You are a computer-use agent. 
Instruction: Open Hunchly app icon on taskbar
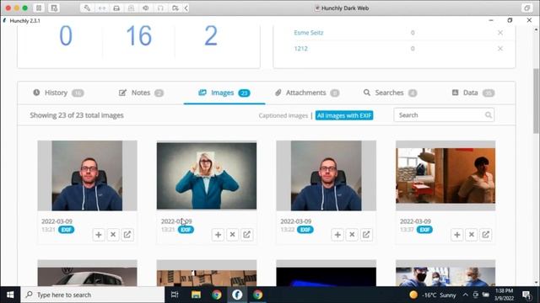(x=237, y=295)
